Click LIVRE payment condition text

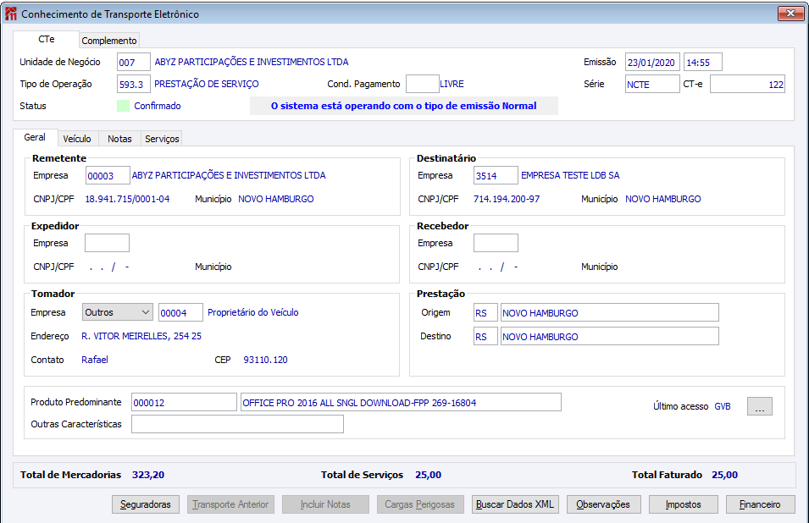pos(452,84)
